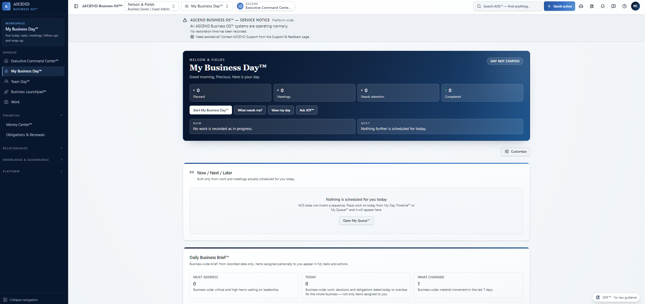
Task: Click 'Nothing is scheduled for you today' text
Action: [x=356, y=199]
